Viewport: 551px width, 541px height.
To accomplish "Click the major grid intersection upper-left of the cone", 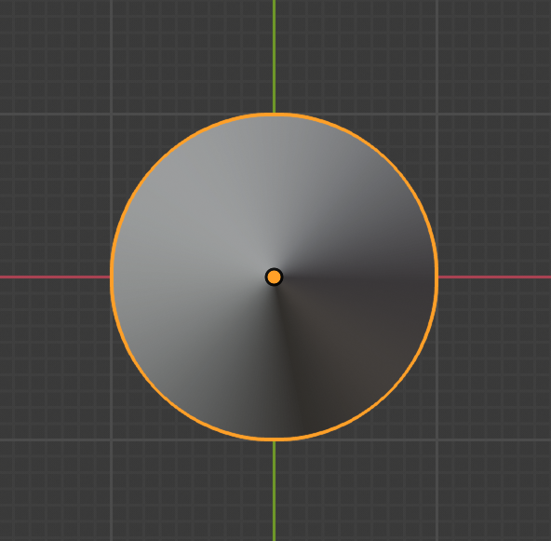I will (112, 115).
